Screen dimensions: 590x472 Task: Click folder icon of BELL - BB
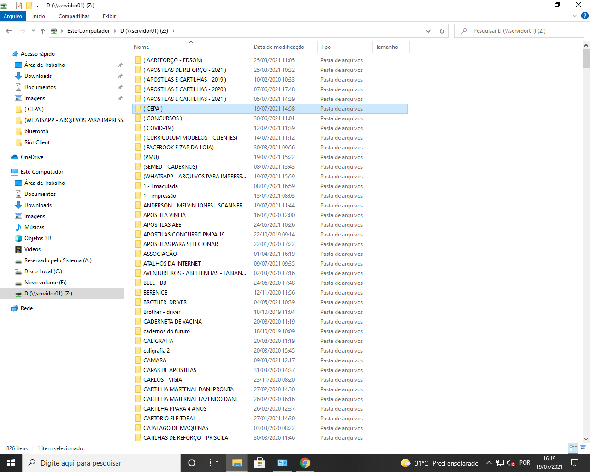138,283
